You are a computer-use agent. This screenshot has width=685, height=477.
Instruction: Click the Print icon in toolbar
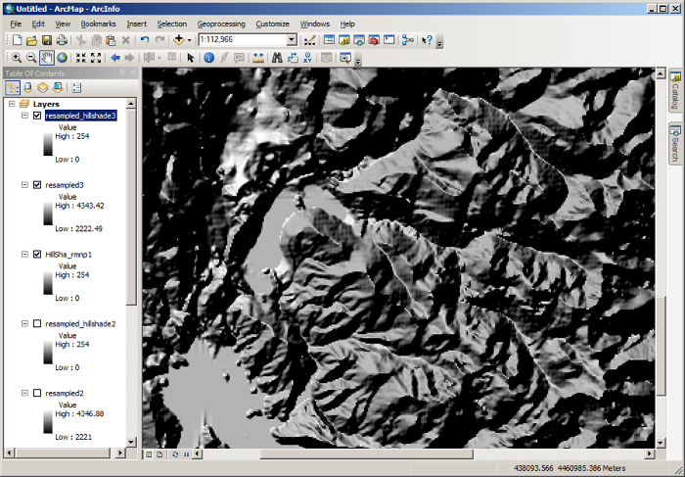[63, 40]
